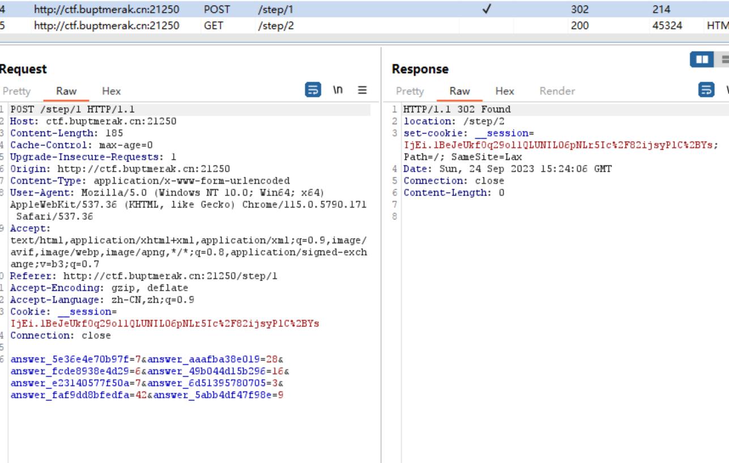Click the checkmark in POST row
The width and height of the screenshot is (729, 463).
click(486, 9)
